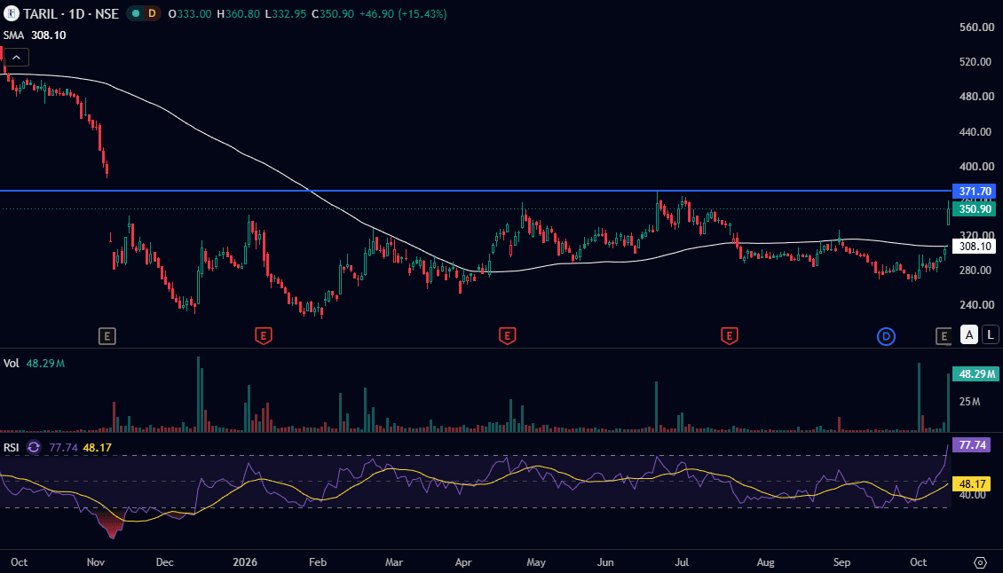
Task: Click the 560.00 price axis label
Action: [976, 27]
